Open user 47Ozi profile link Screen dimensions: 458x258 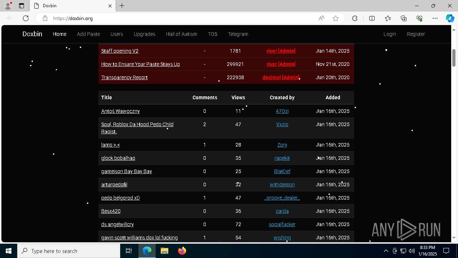282,111
